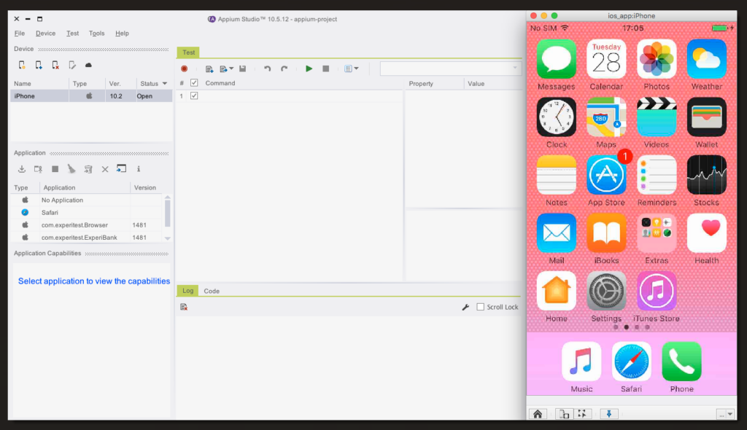Open the Device menu
Viewport: 747px width, 430px height.
(45, 34)
